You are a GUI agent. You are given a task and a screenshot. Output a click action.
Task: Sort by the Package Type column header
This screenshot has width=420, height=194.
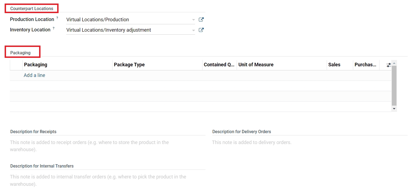(x=129, y=65)
